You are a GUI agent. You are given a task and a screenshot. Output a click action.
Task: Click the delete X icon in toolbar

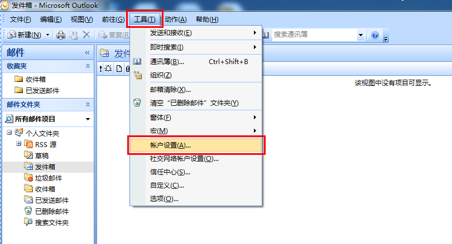(86, 35)
